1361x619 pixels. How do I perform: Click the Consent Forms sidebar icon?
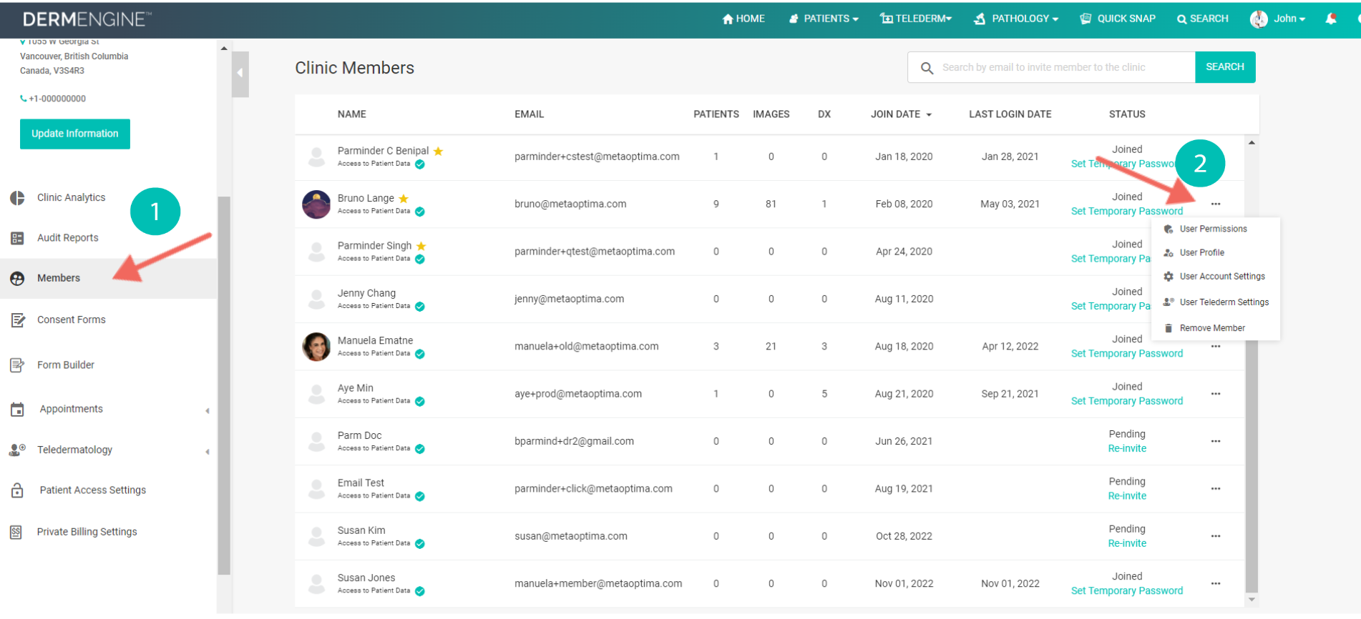coord(18,320)
